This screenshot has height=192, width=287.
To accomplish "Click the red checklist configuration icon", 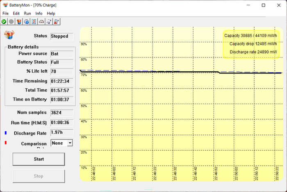I will point(34,22).
